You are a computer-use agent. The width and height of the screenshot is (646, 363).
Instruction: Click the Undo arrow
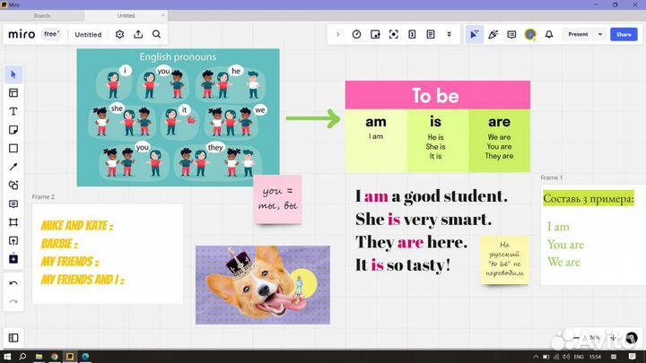(13, 283)
